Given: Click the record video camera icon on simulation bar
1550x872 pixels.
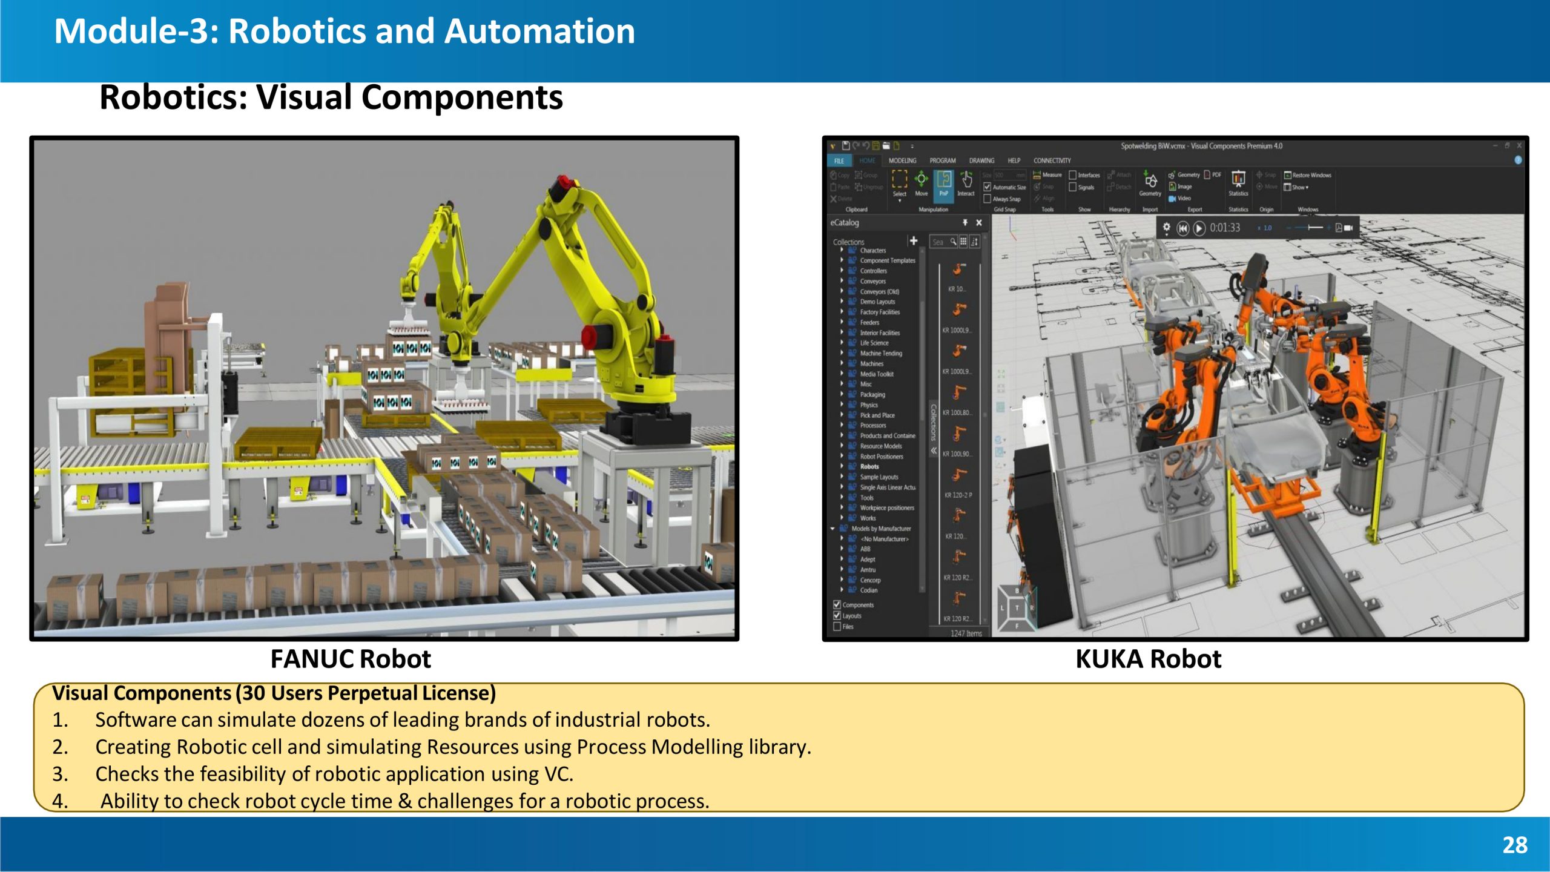Looking at the screenshot, I should (1348, 228).
